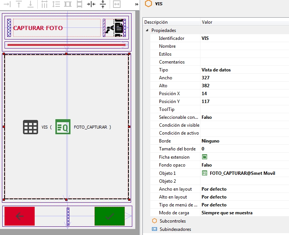
Task: Edit the Ancho value 327
Action: (245, 78)
